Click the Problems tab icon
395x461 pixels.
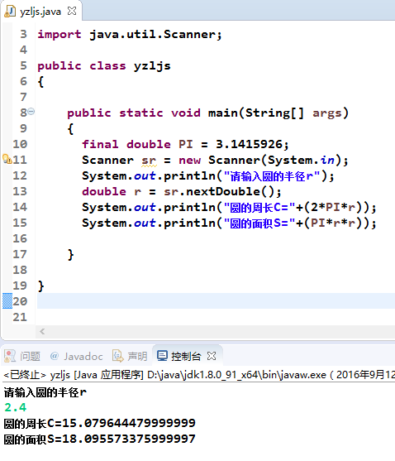pos(10,356)
